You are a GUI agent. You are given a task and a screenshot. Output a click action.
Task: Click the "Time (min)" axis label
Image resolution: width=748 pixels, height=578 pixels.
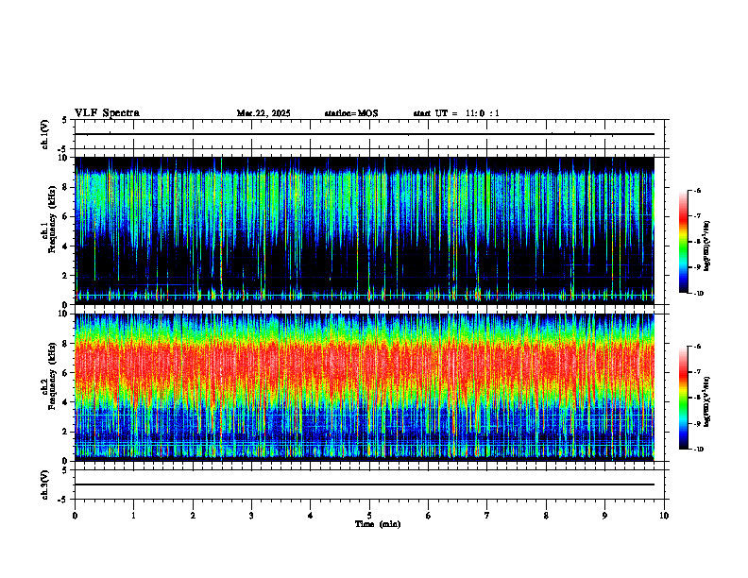378,524
